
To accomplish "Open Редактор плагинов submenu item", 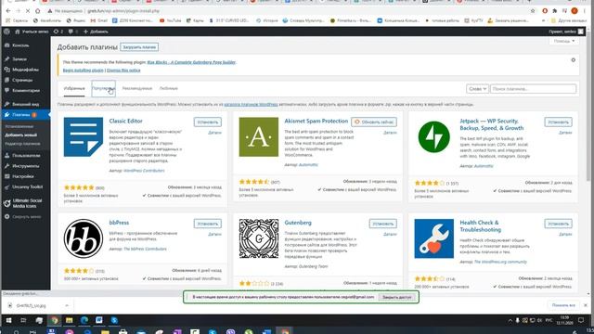I will pos(22,144).
